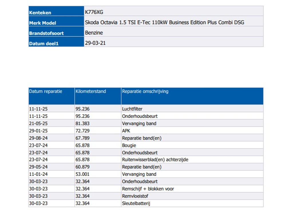Select the Bougie repair entry
Image resolution: width=293 pixels, height=219 pixels.
[129, 145]
